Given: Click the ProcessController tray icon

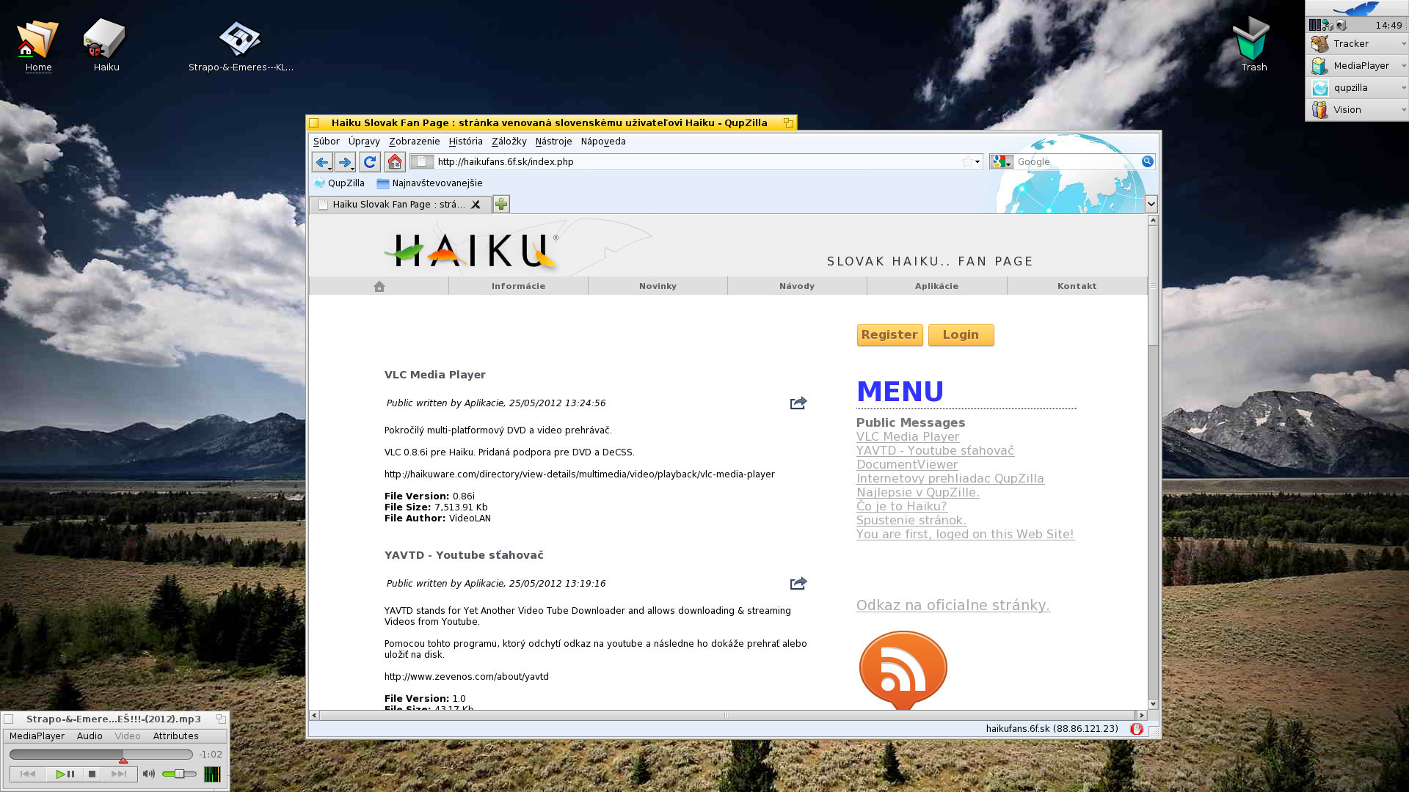Looking at the screenshot, I should pos(1315,25).
